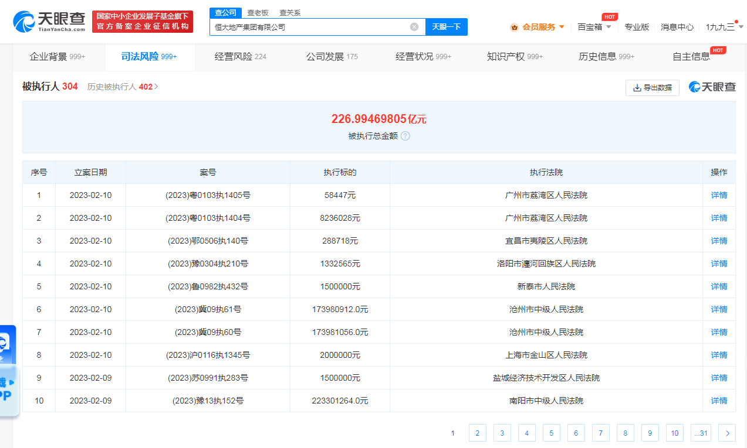Go to page 10 of results
The height and width of the screenshot is (448, 747).
[x=675, y=433]
